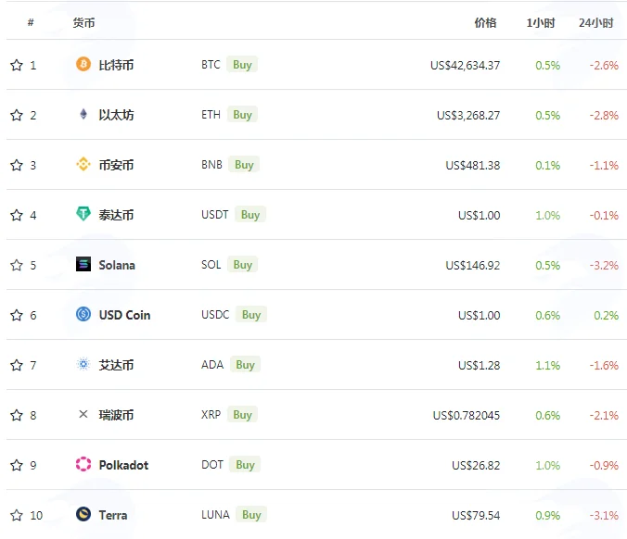Toggle the favorite star for Bitcoin row
Image resolution: width=627 pixels, height=539 pixels.
tap(17, 65)
